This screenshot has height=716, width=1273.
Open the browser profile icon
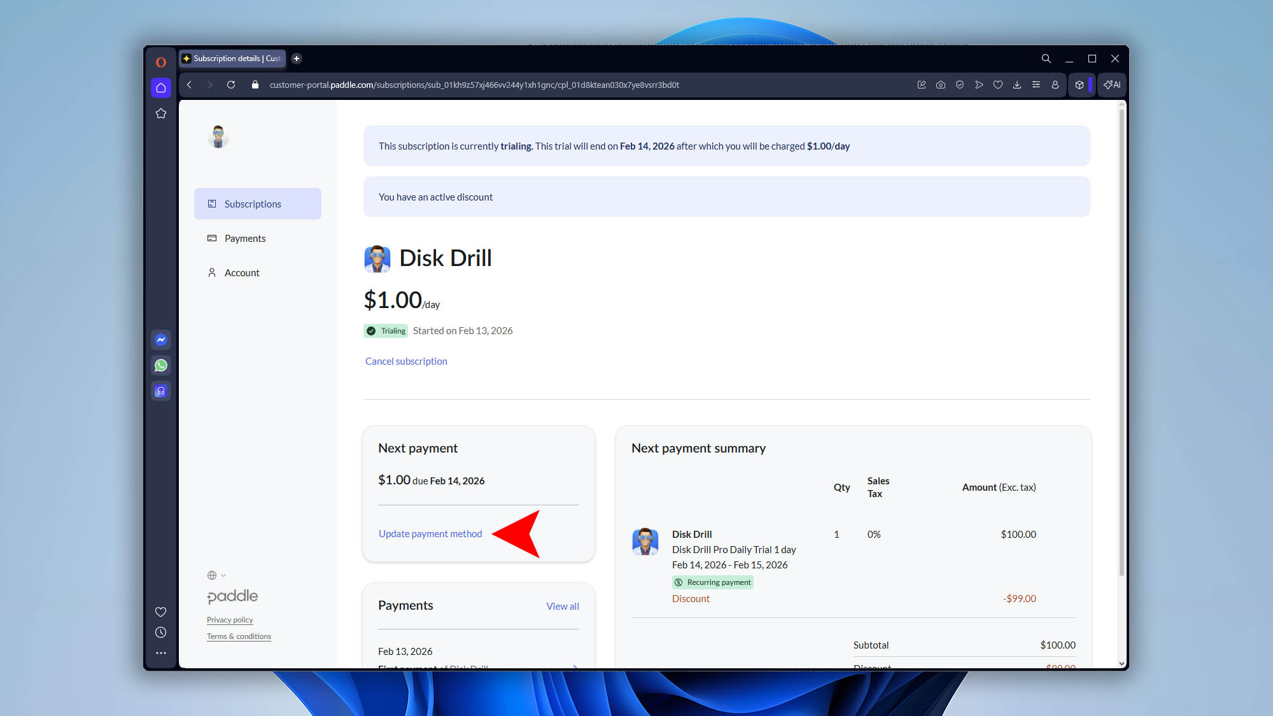click(x=1055, y=85)
